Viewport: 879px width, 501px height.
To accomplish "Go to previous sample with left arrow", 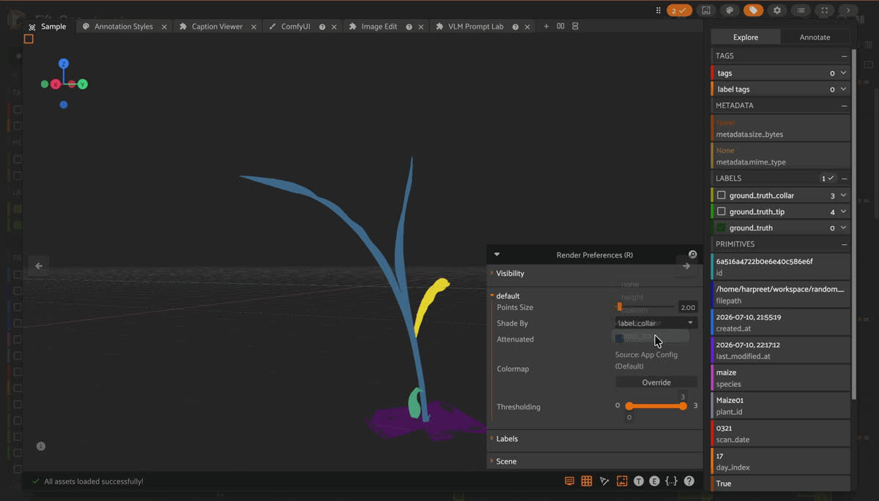I will click(x=39, y=265).
